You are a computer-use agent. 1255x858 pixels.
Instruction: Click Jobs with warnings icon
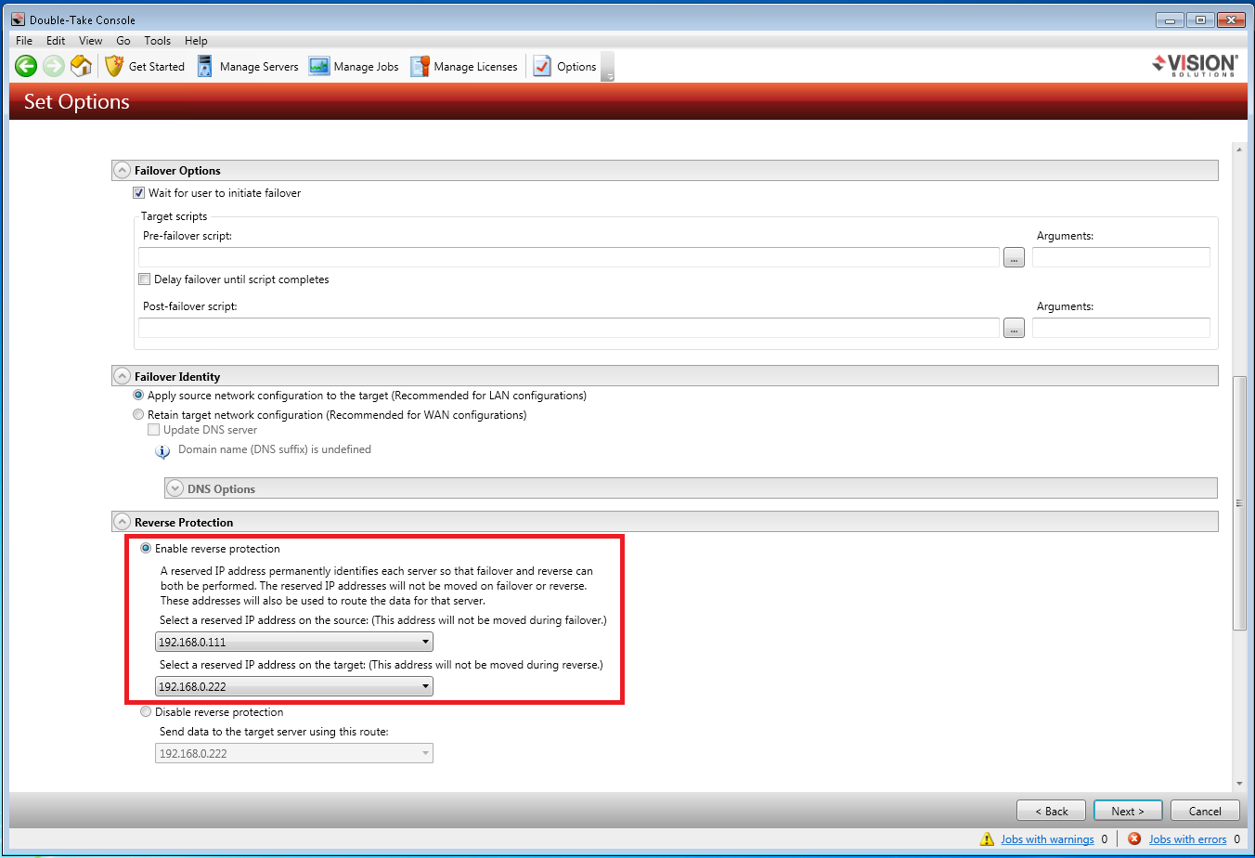tap(987, 838)
